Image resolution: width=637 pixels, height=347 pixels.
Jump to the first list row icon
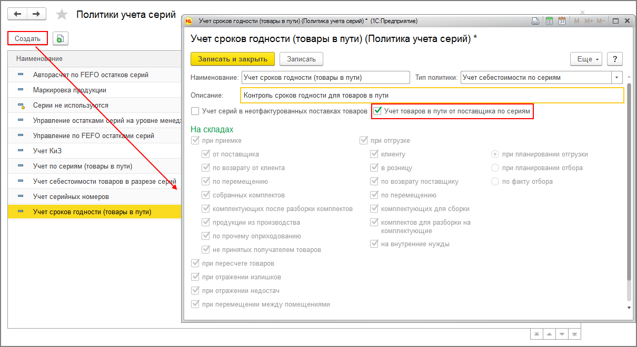pos(536,334)
